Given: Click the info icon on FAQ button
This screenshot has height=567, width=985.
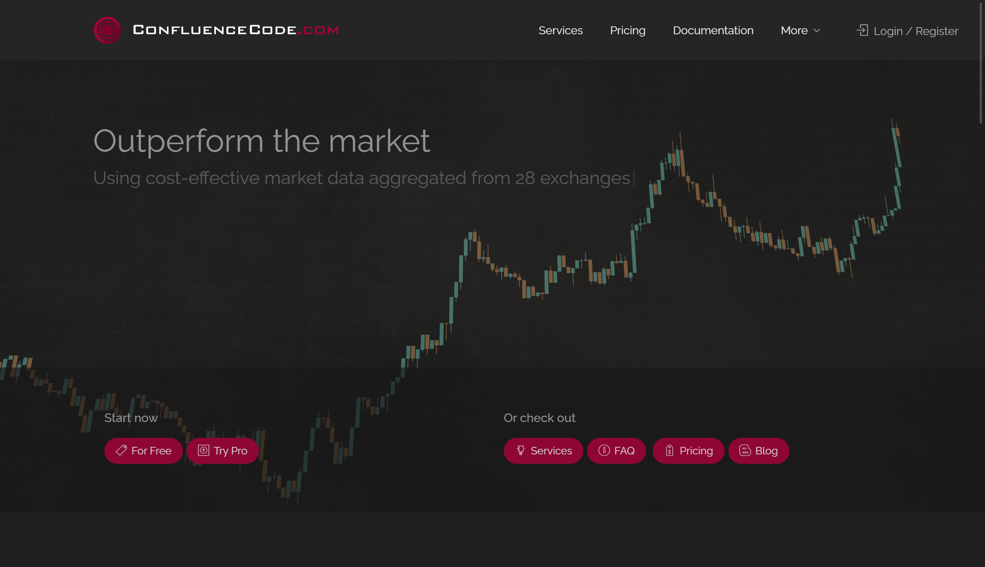Looking at the screenshot, I should (x=604, y=450).
